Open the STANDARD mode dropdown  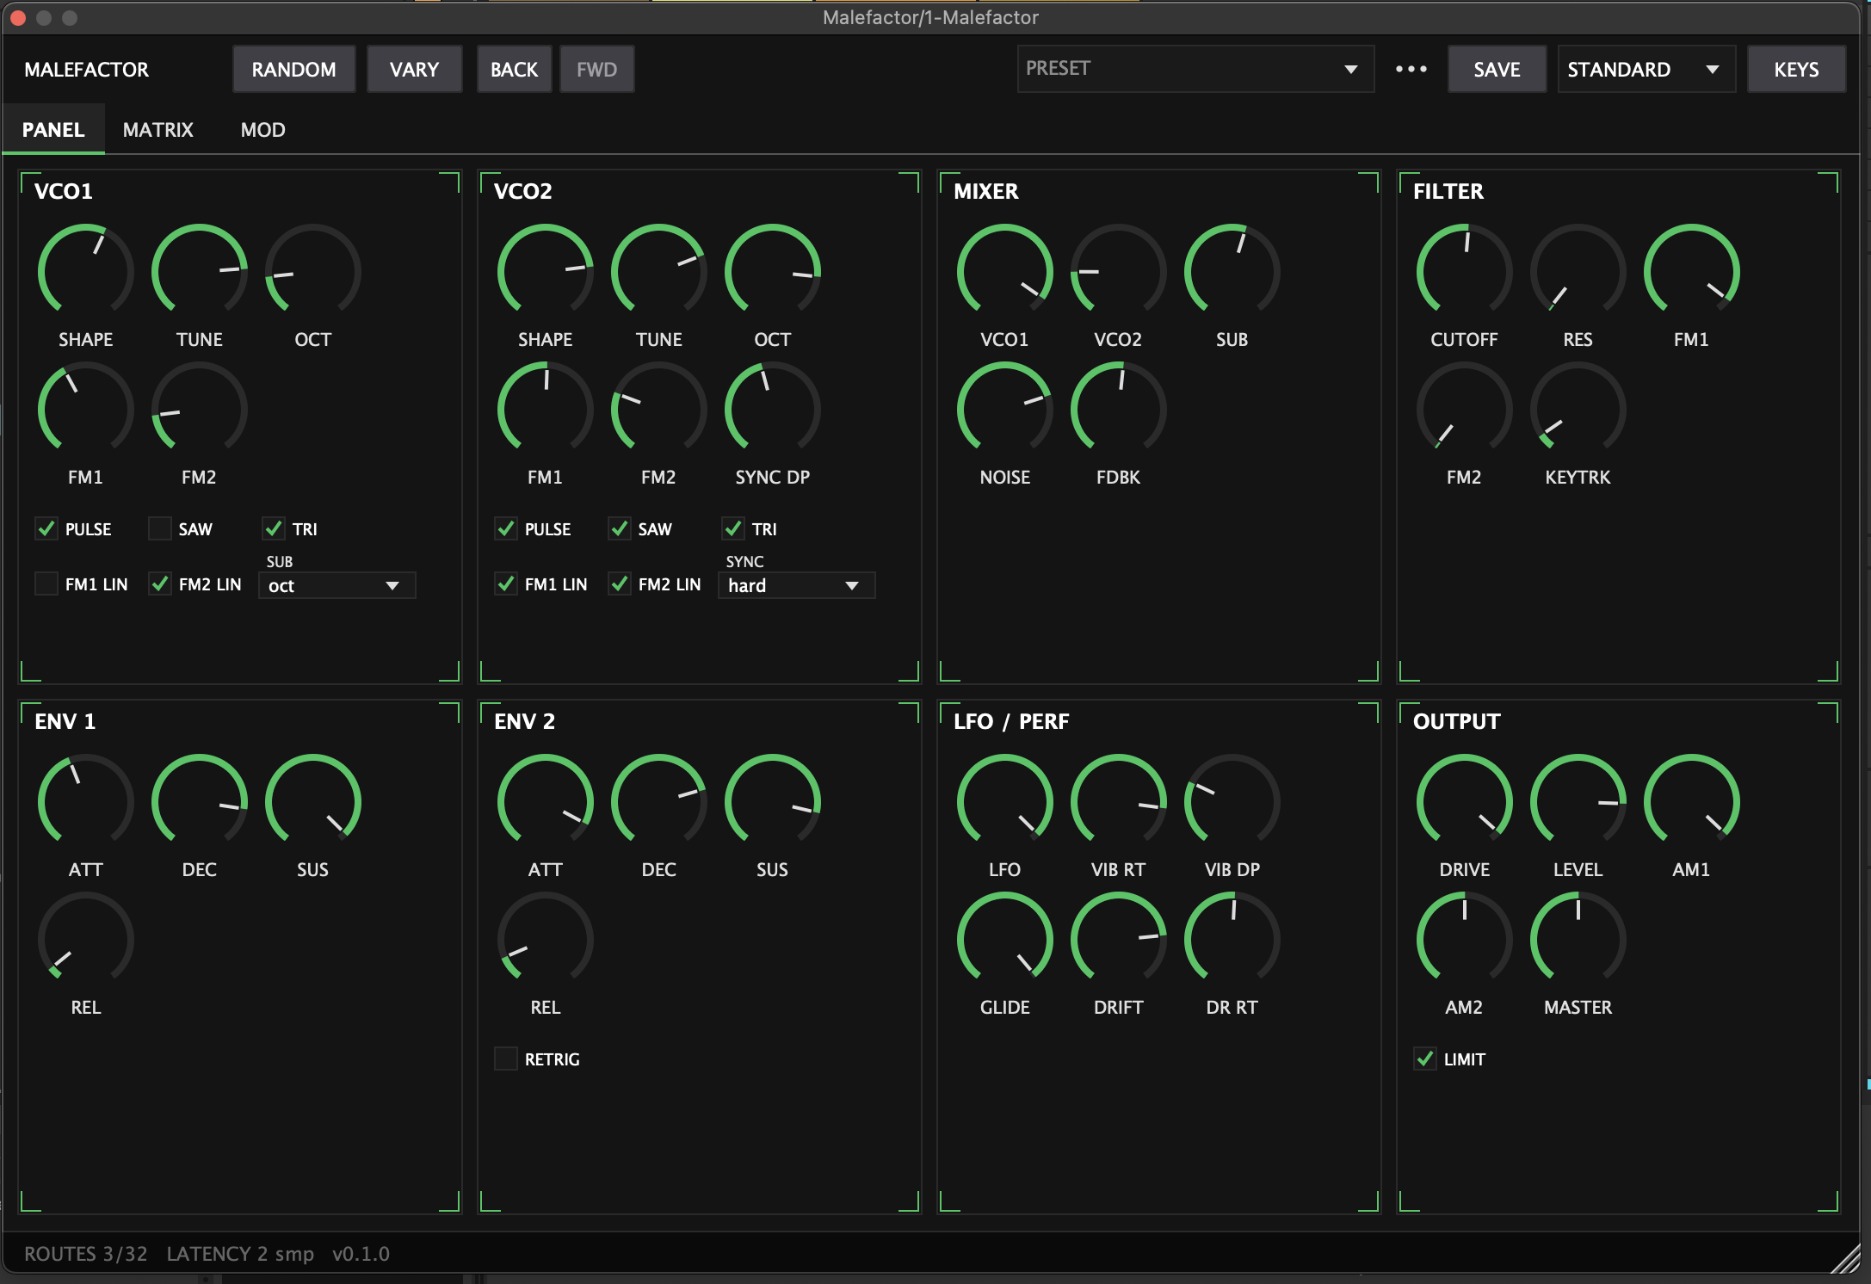point(1646,69)
